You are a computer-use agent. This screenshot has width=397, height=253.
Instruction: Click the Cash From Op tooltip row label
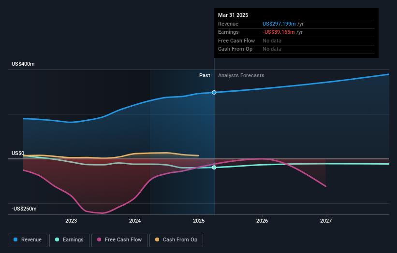tap(235, 49)
